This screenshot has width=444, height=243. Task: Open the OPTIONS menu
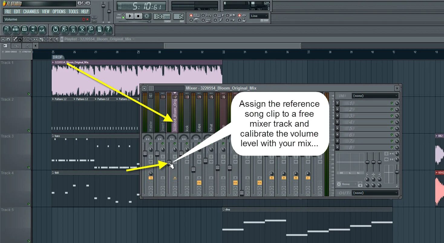pyautogui.click(x=59, y=12)
